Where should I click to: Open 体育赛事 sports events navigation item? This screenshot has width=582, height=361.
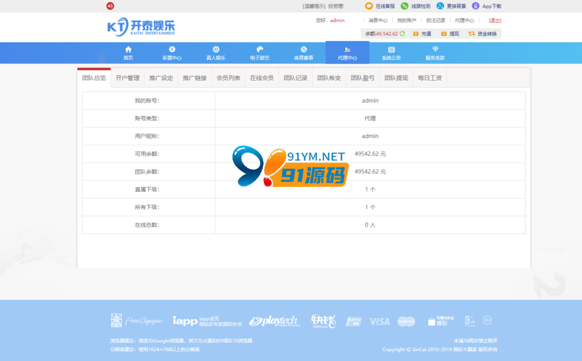304,53
